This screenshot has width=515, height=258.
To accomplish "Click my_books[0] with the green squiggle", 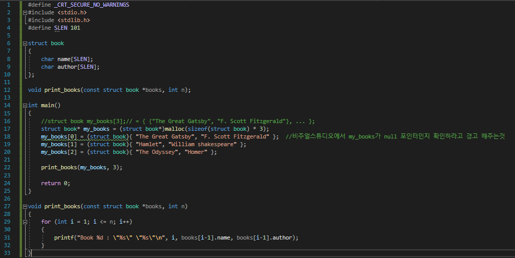I will point(59,136).
